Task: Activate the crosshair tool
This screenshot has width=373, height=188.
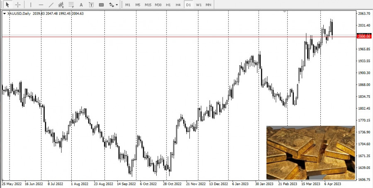Action: (x=18, y=5)
